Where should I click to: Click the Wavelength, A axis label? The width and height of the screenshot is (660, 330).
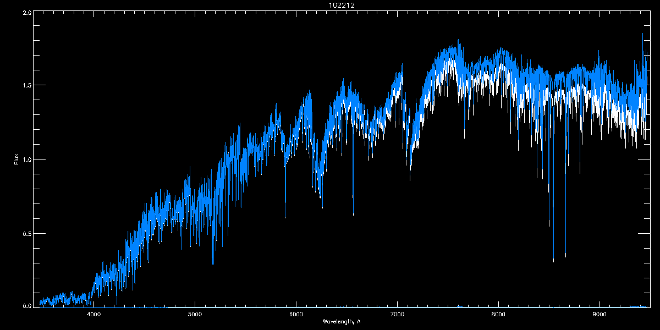click(x=341, y=321)
